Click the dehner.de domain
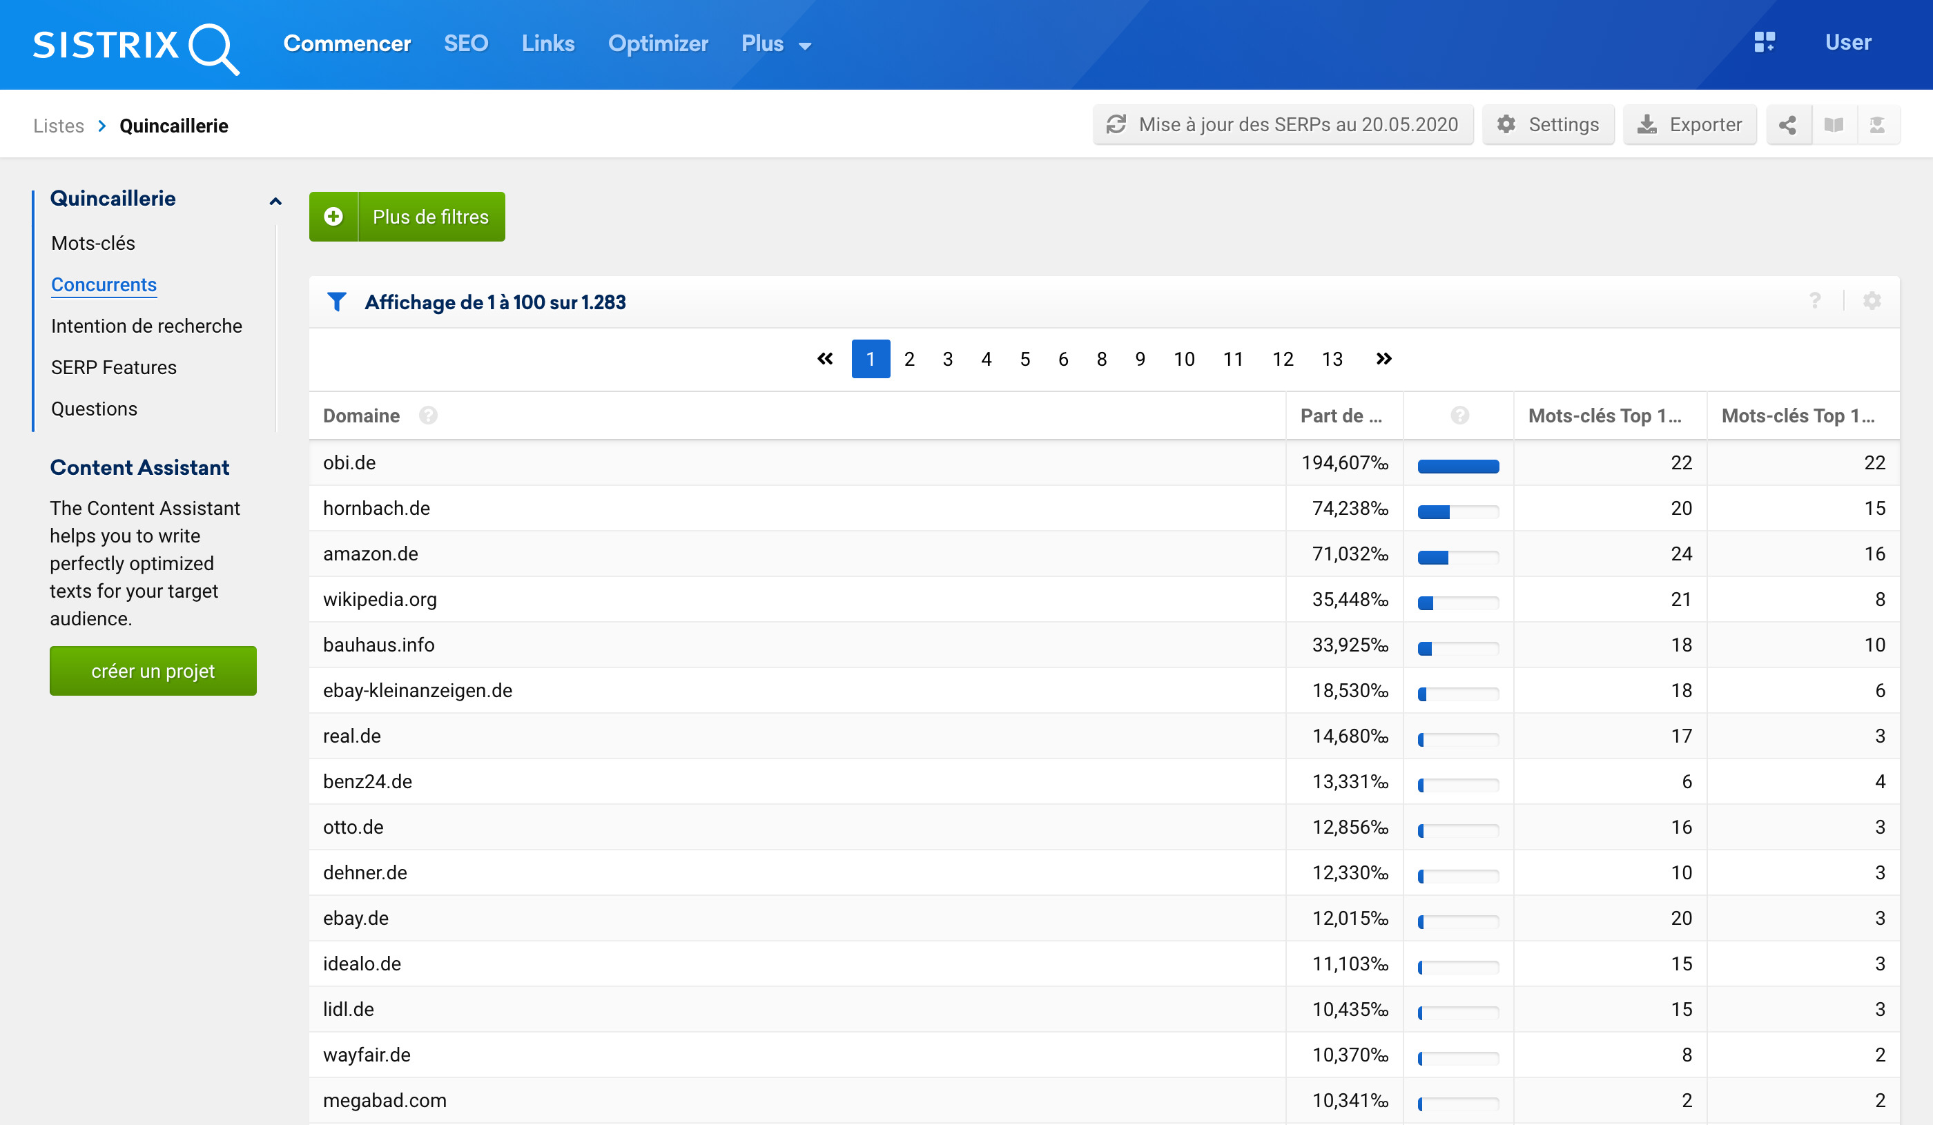 tap(365, 872)
